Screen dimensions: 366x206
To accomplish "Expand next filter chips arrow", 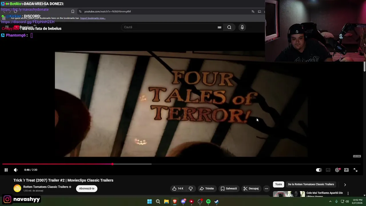I will point(345,185).
